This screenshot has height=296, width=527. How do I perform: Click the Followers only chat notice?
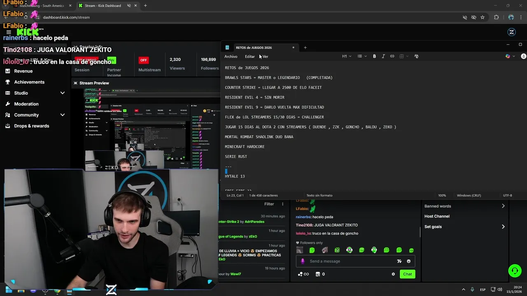309,243
